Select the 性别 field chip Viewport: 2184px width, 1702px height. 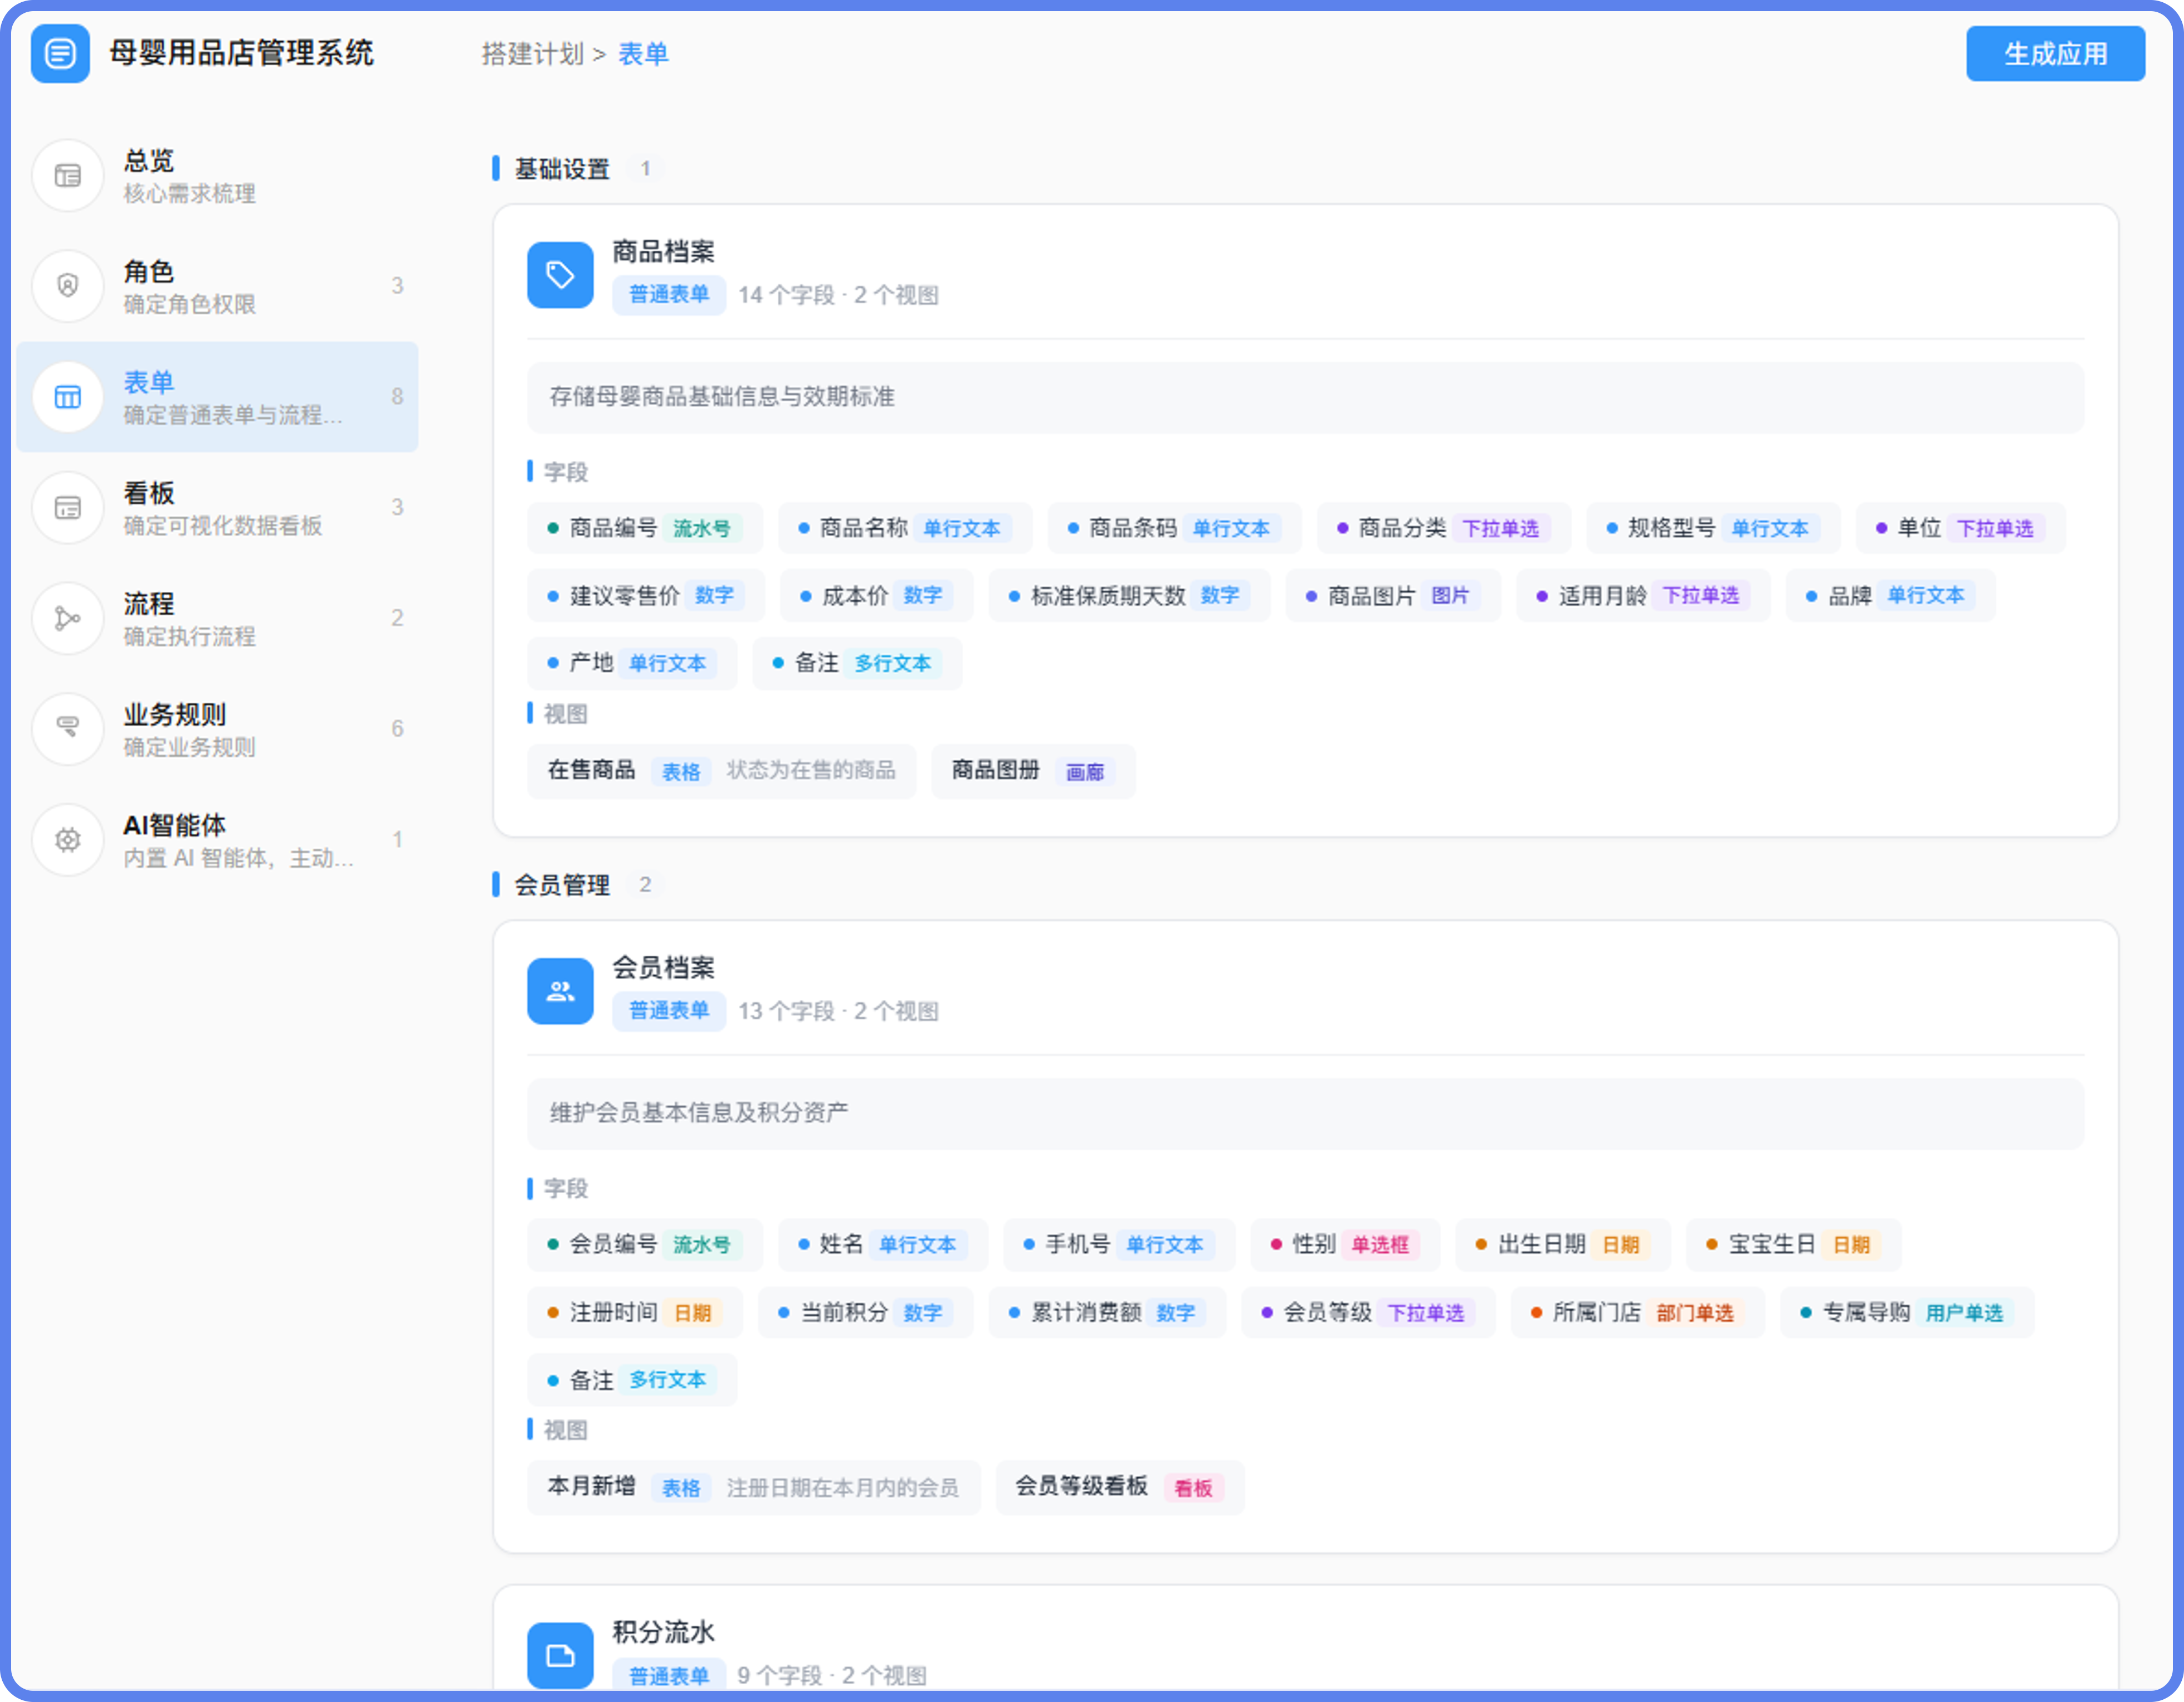[x=1345, y=1244]
